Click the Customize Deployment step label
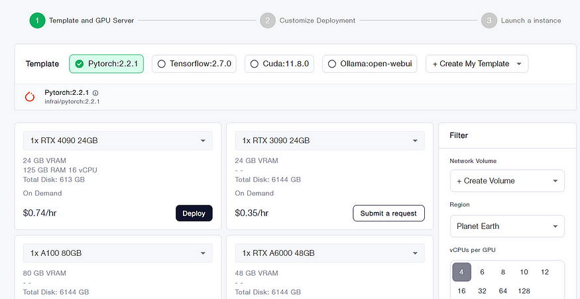Screen dimensions: 580x299 click(x=318, y=21)
